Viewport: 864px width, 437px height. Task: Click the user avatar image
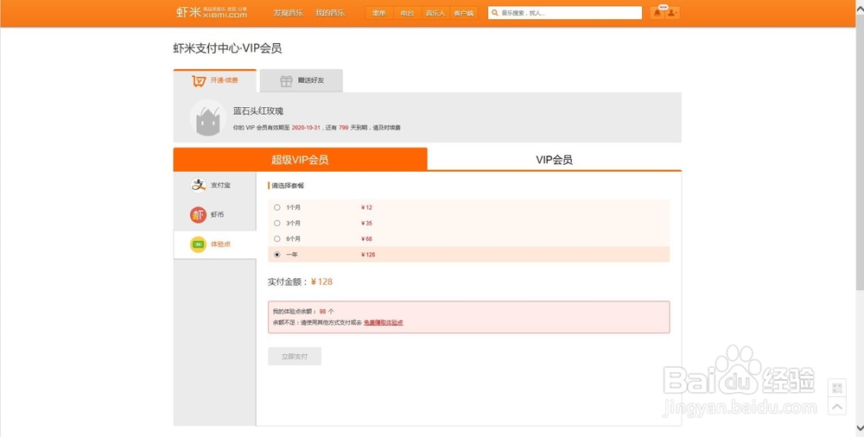[208, 118]
